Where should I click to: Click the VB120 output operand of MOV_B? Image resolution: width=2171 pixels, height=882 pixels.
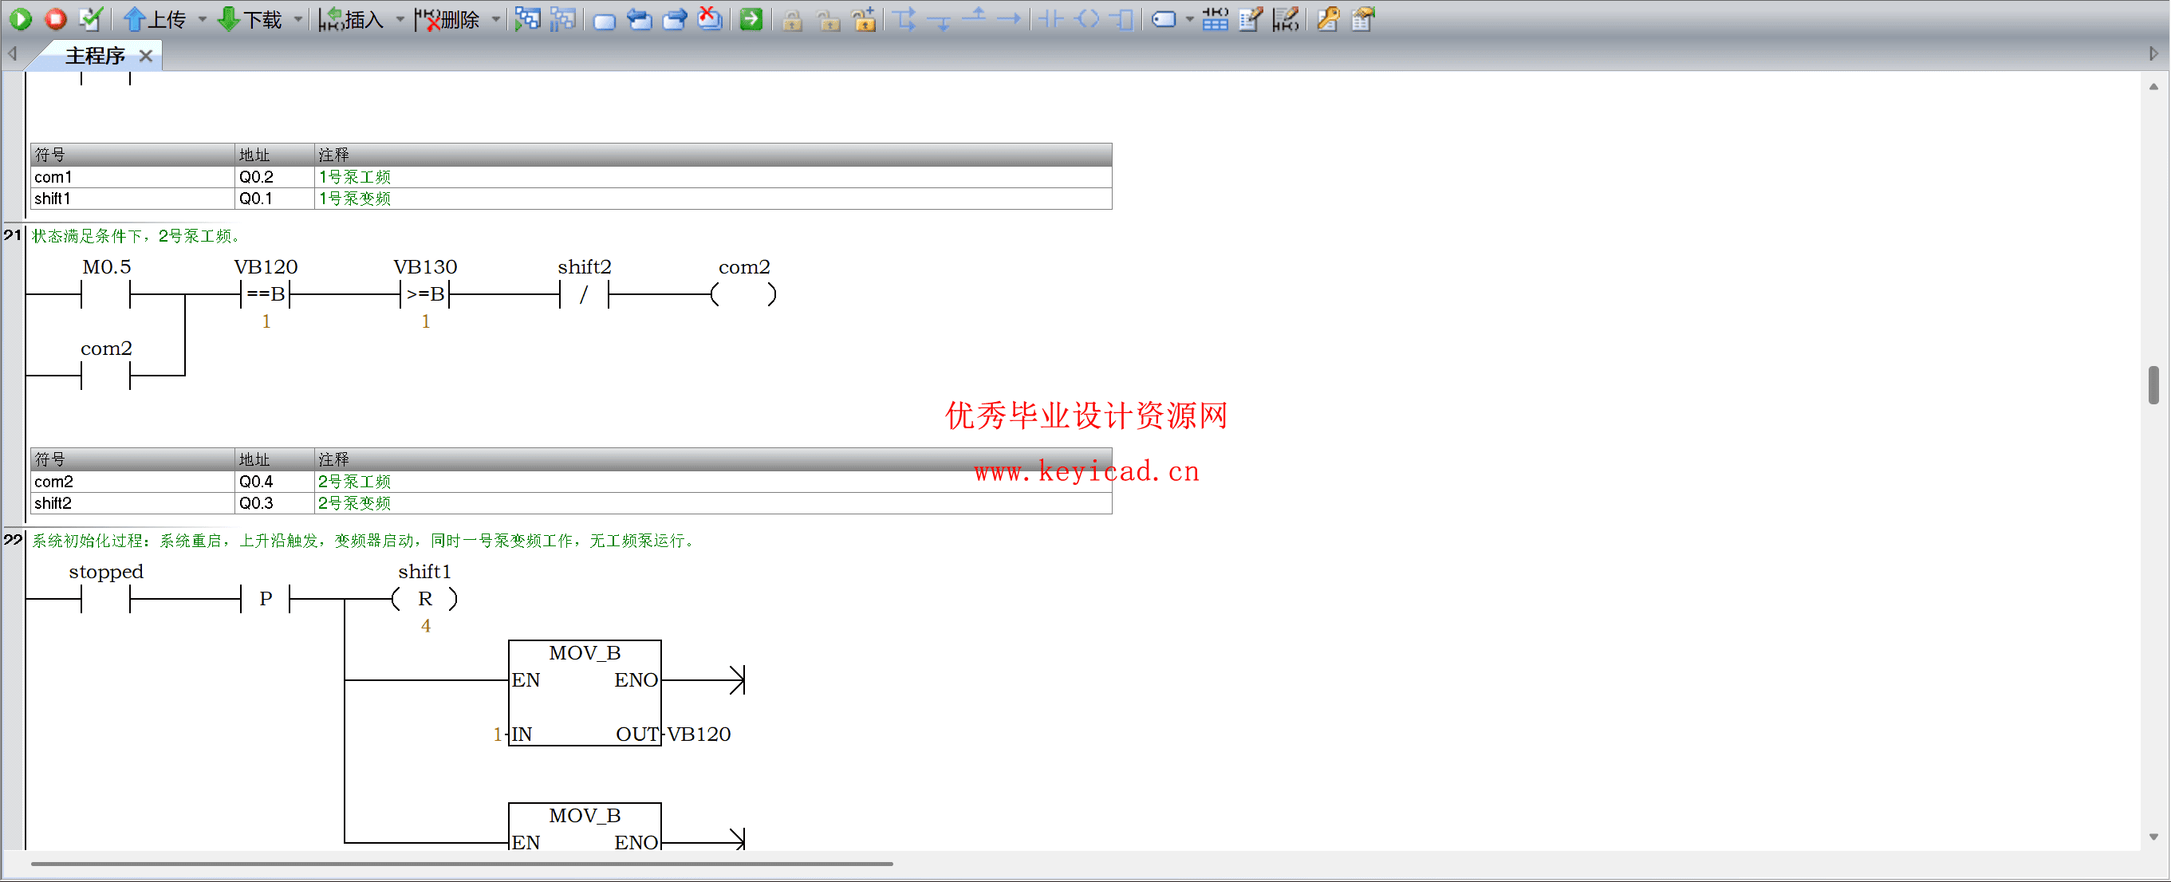coord(699,734)
